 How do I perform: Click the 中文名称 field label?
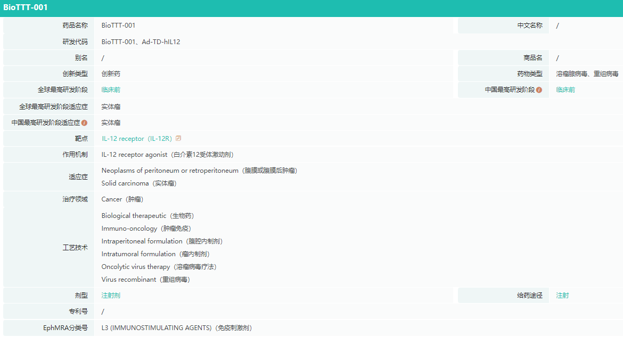[x=530, y=26]
